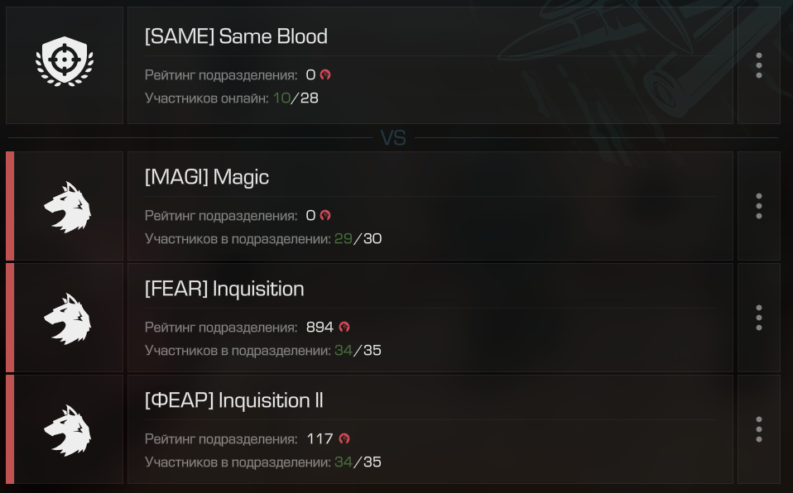Click rating fist icon beside 117
The width and height of the screenshot is (793, 493).
pyautogui.click(x=344, y=439)
